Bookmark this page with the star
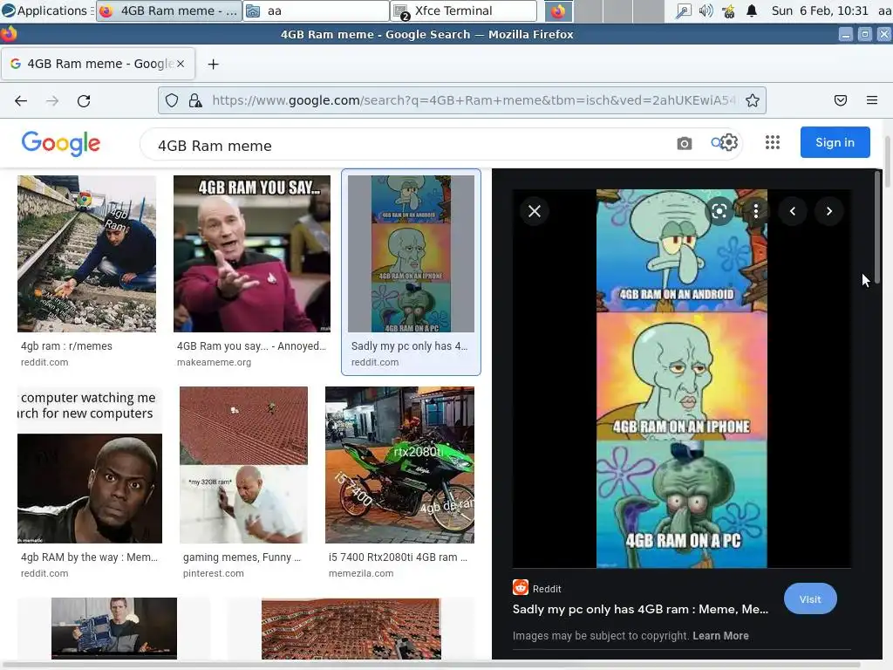The image size is (893, 670). (x=753, y=101)
